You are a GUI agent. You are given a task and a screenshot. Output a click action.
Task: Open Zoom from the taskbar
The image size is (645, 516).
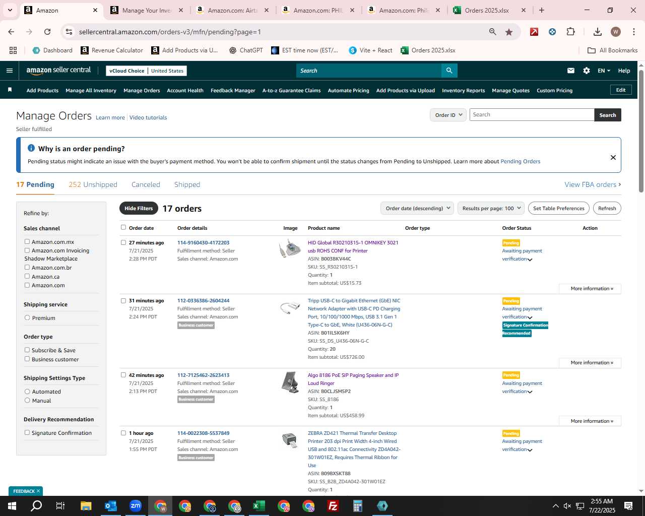click(136, 506)
